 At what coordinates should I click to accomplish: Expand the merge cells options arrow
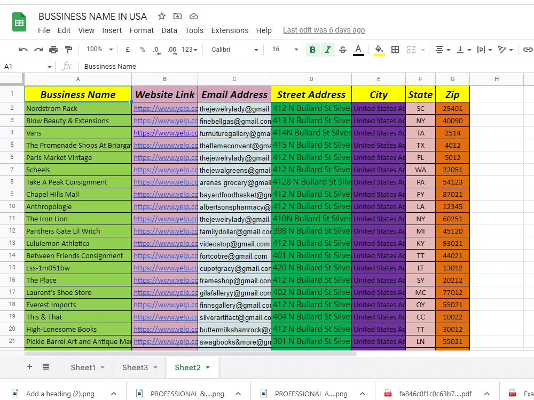point(423,50)
